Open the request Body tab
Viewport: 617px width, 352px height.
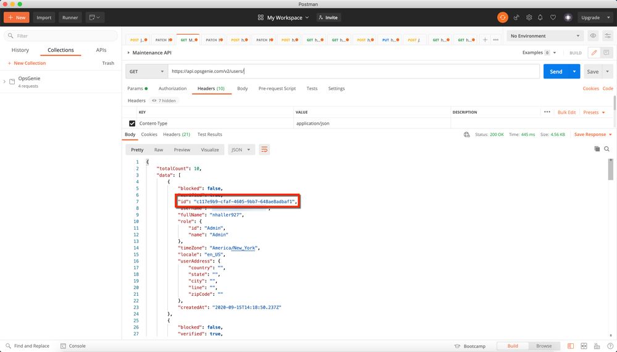coord(242,88)
